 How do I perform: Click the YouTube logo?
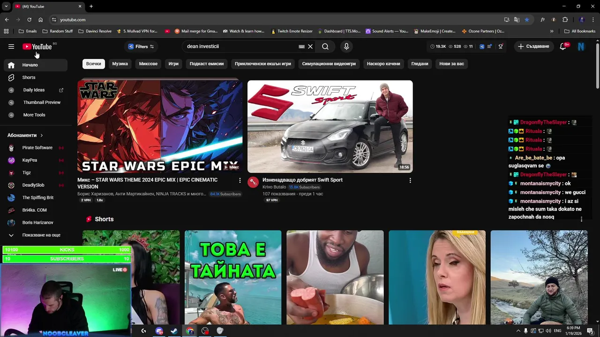37,46
